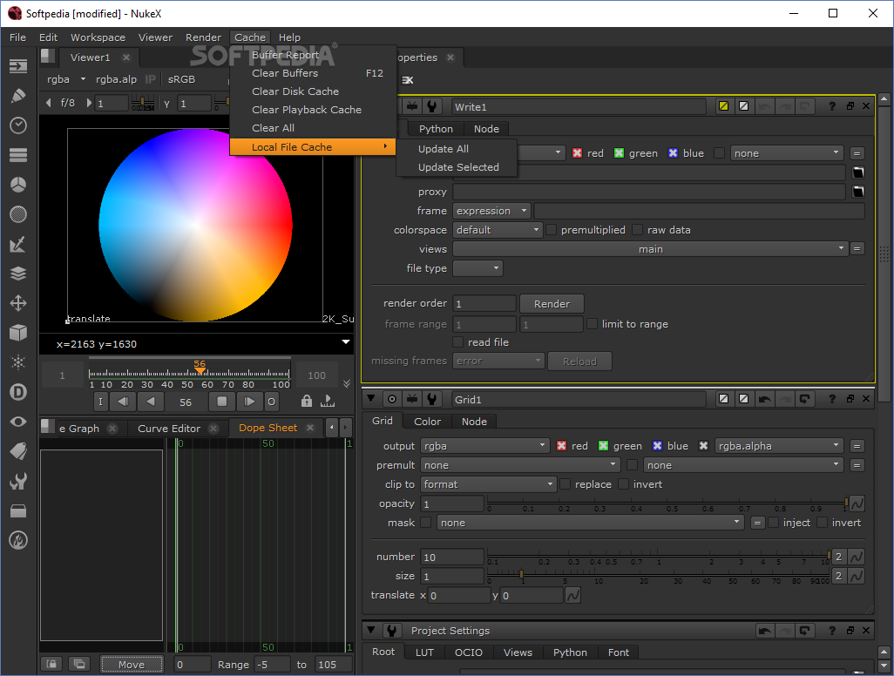The width and height of the screenshot is (894, 676).
Task: Open the Channel nodes stacked bars icon
Action: 18,155
